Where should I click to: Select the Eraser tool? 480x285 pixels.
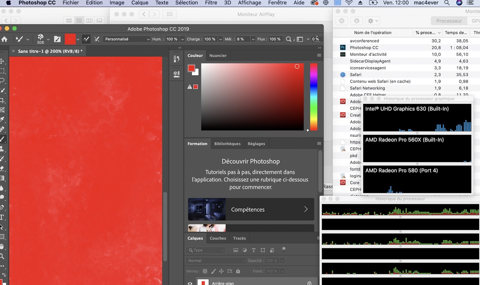tap(2, 168)
